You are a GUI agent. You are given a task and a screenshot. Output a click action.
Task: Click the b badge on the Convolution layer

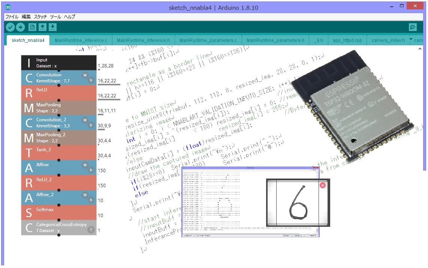coord(91,80)
